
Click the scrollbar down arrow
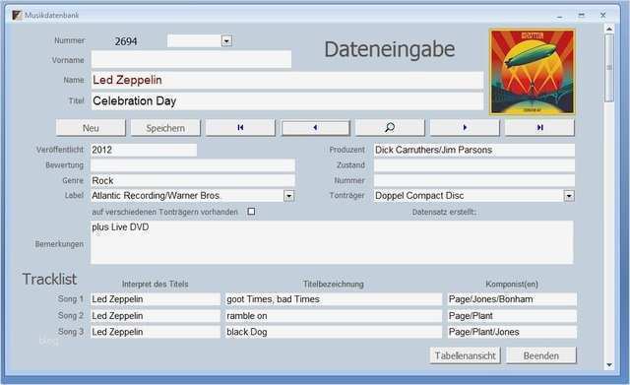point(609,365)
